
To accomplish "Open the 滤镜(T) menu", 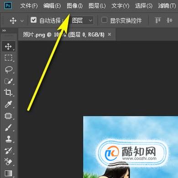I will click(x=167, y=6).
